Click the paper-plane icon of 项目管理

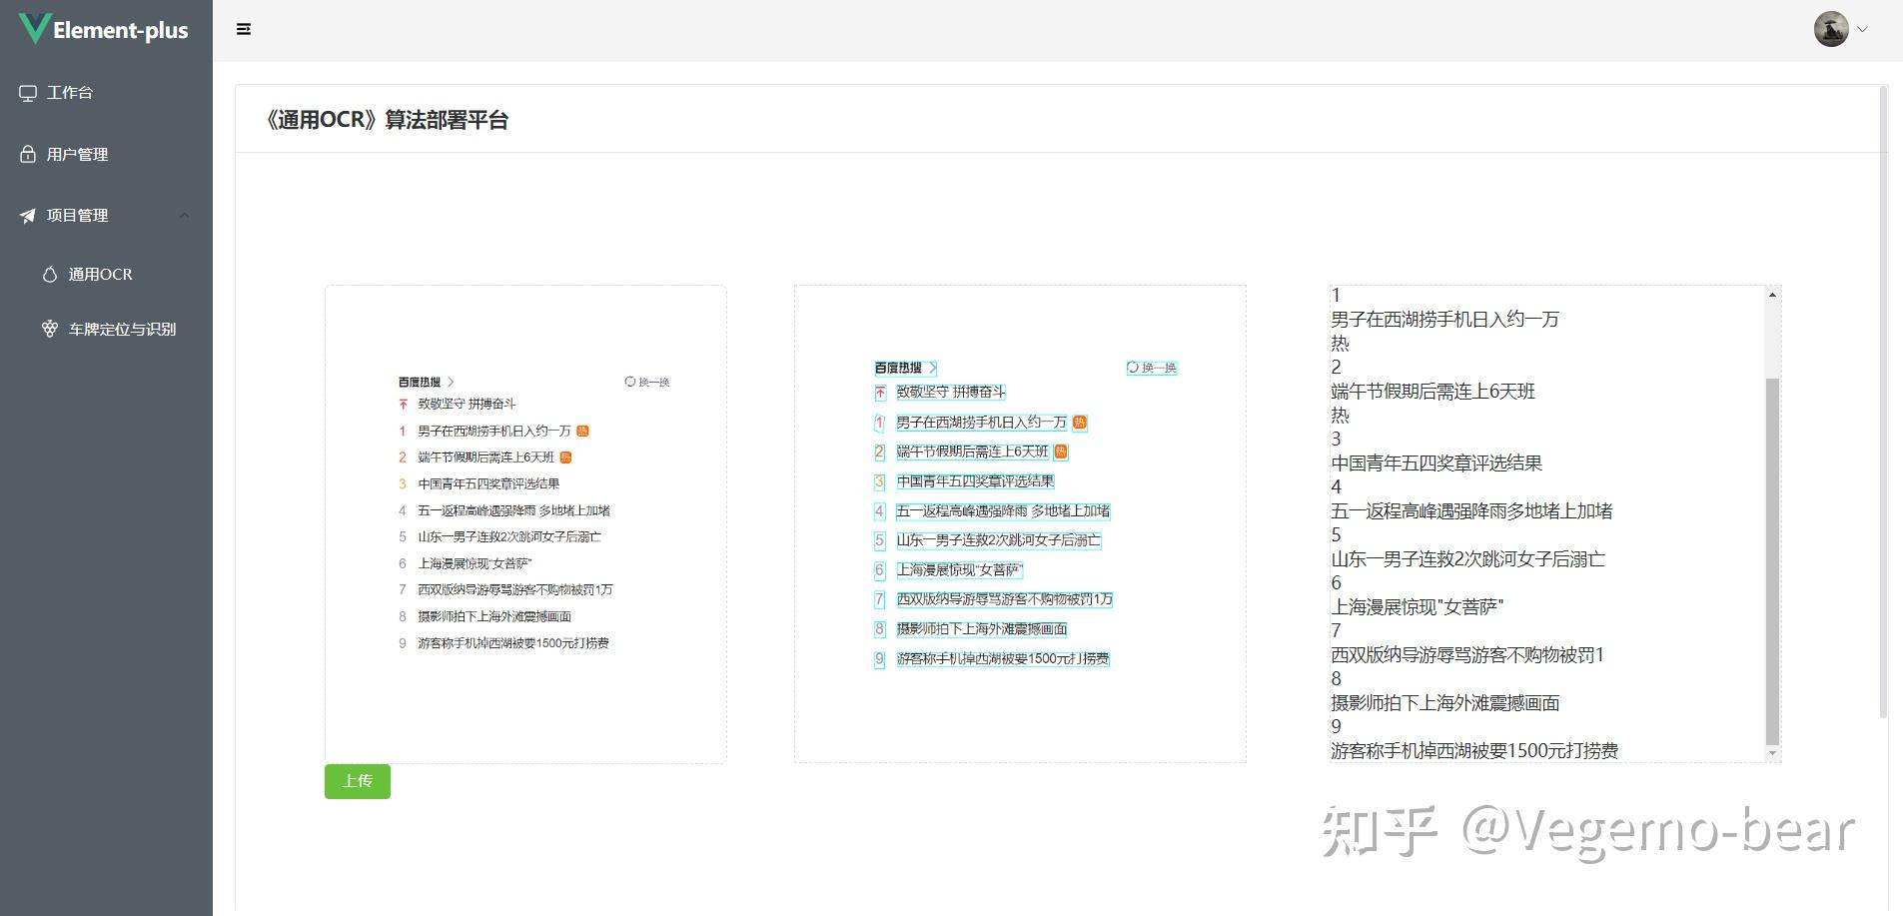tap(27, 215)
